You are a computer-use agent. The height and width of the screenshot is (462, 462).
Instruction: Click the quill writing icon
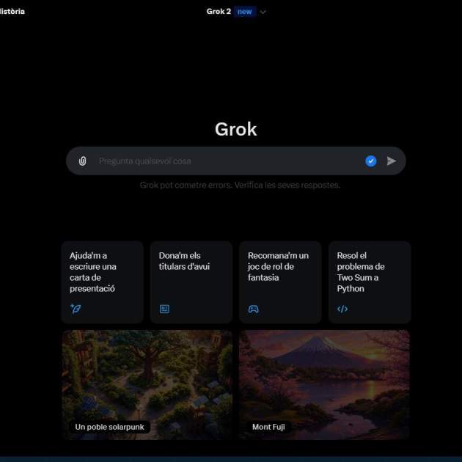pos(76,309)
